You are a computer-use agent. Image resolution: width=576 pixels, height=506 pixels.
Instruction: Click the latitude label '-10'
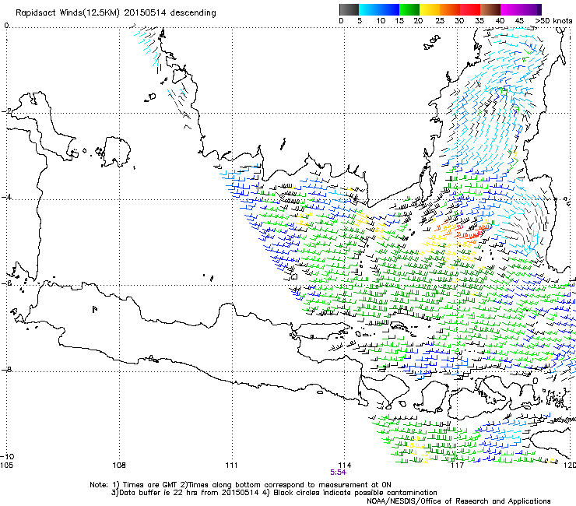click(x=7, y=456)
